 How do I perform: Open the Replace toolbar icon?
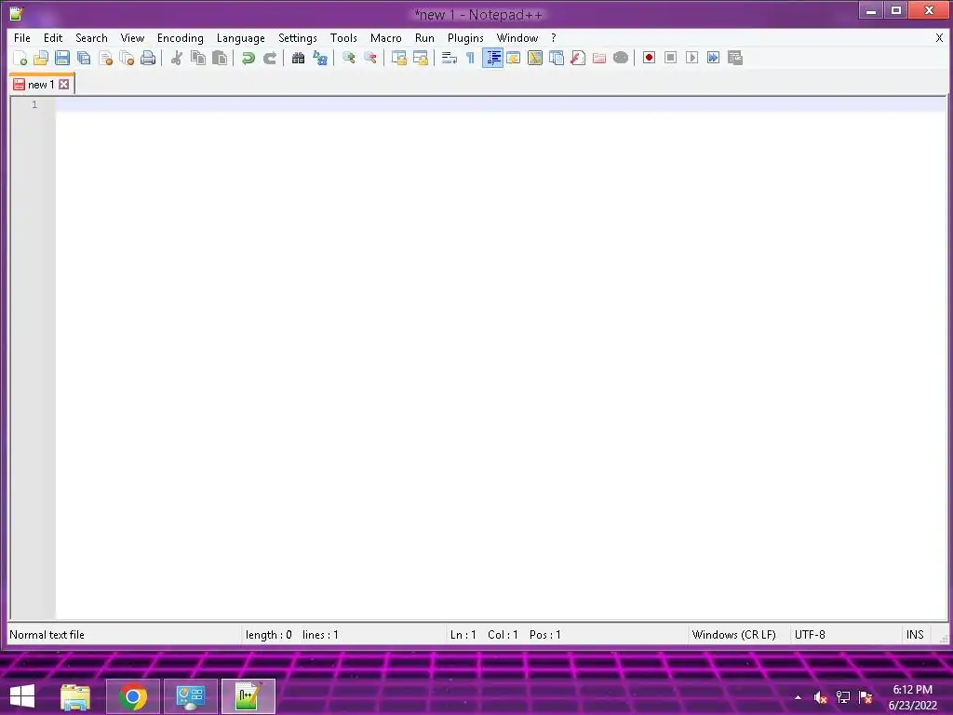(x=320, y=58)
